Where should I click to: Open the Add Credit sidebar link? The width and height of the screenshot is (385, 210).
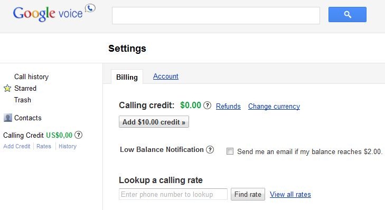[x=17, y=146]
